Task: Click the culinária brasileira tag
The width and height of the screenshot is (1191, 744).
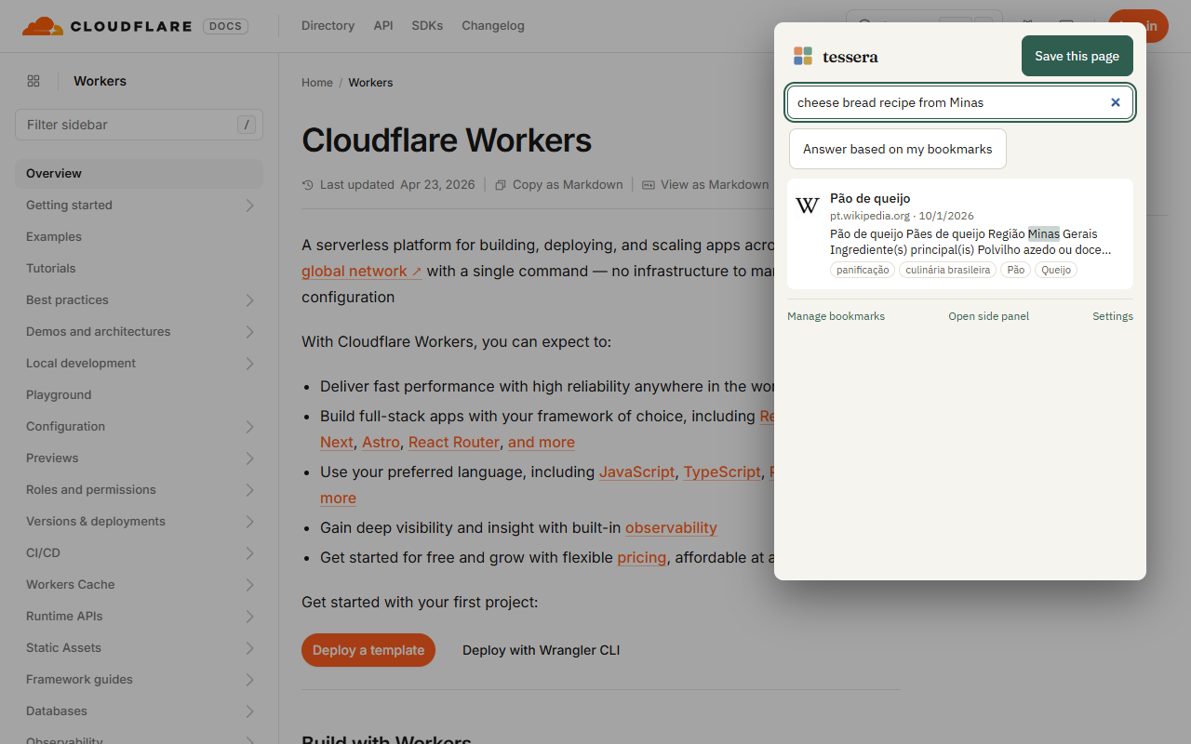Action: click(947, 270)
